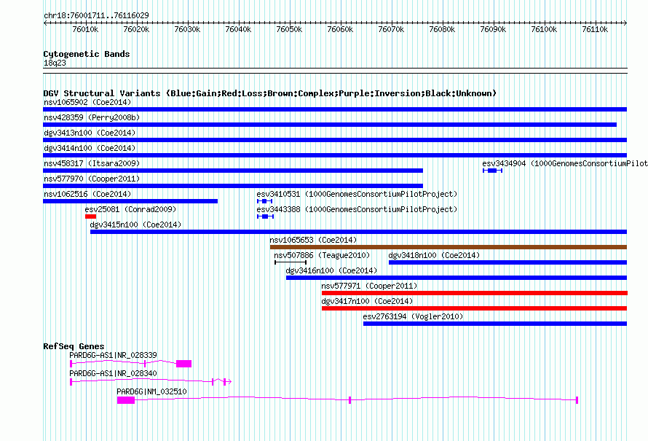648x441 pixels.
Task: Click the PARD6G-AS1|NR_028339 gene label
Action: pos(114,355)
